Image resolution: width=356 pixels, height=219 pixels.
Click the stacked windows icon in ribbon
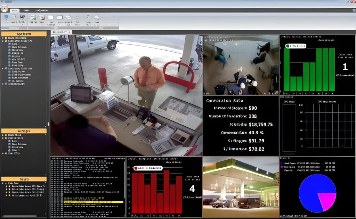(x=68, y=17)
